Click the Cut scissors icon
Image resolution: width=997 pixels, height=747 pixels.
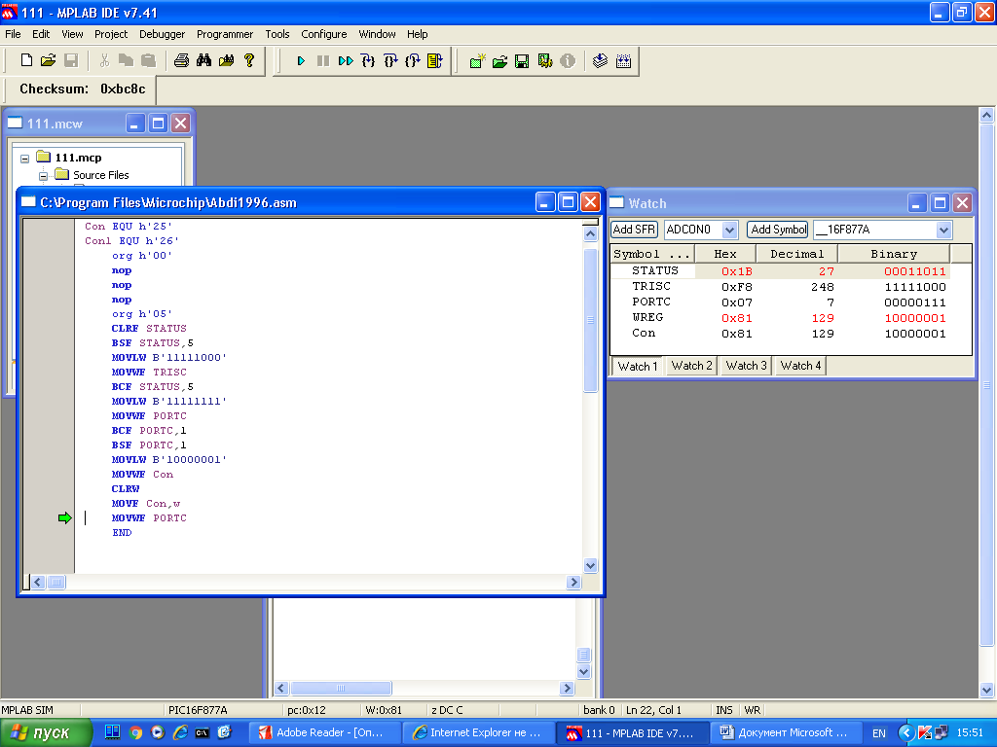click(x=104, y=60)
